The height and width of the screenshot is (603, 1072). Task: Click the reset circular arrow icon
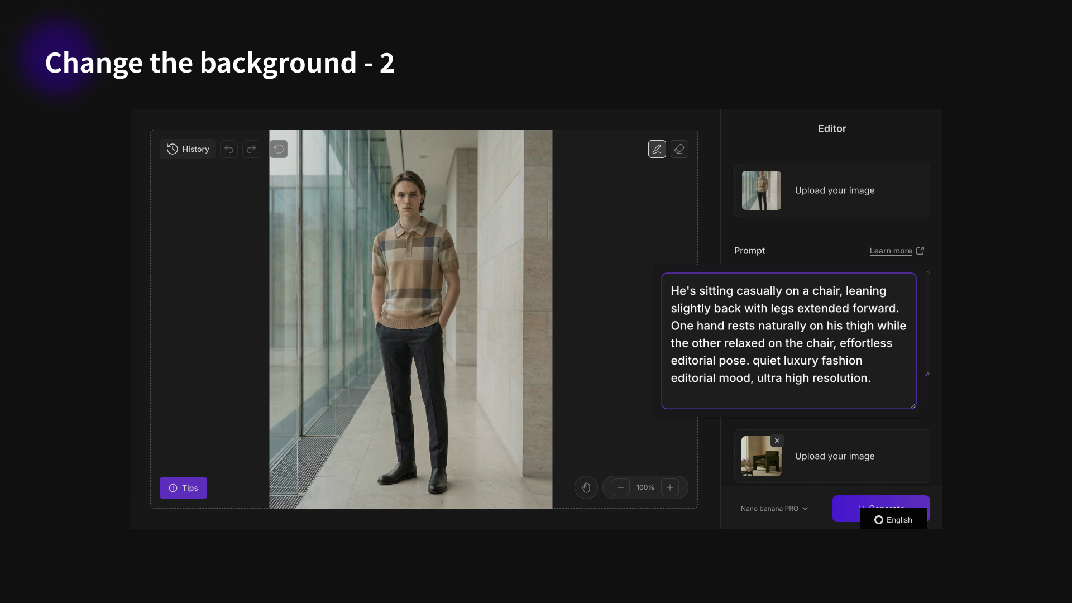coord(279,149)
